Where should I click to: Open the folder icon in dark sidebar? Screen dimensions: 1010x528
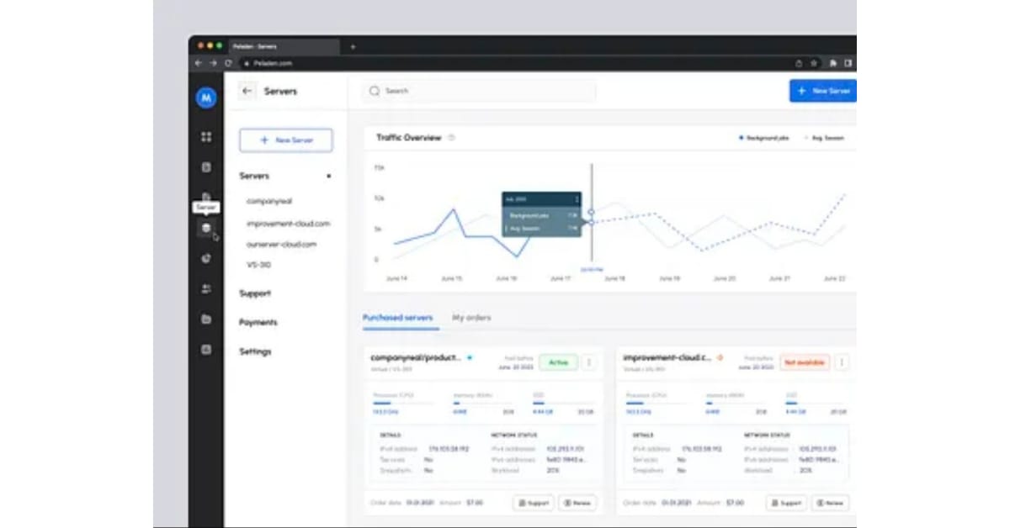coord(206,319)
